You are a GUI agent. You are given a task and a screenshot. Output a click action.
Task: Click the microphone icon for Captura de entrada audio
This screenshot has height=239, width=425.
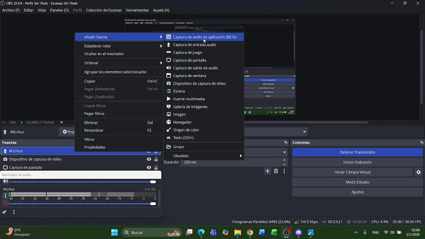pyautogui.click(x=169, y=44)
